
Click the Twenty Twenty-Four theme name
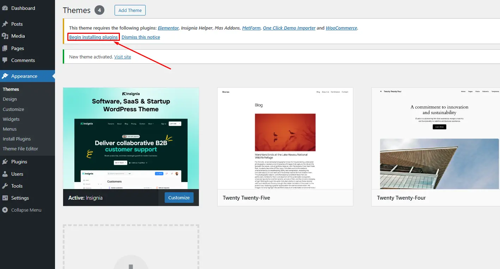tap(401, 198)
